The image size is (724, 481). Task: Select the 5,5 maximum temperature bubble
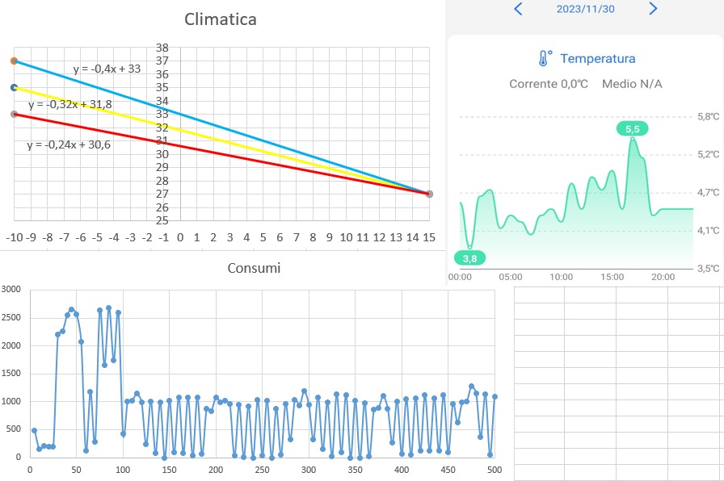coord(632,129)
